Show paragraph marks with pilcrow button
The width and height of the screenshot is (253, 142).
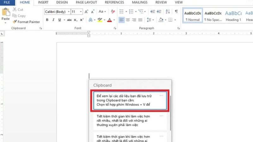176,12
